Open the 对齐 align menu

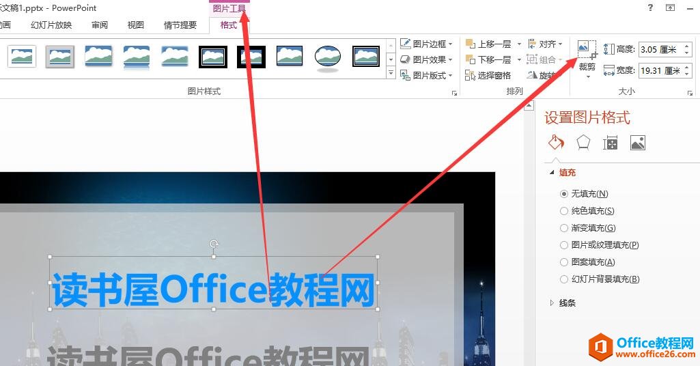click(x=545, y=44)
